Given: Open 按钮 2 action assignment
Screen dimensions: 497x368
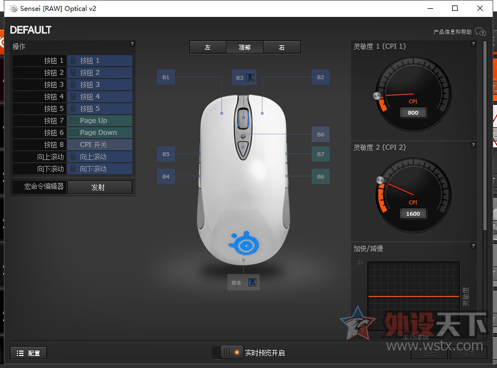Looking at the screenshot, I should [100, 73].
